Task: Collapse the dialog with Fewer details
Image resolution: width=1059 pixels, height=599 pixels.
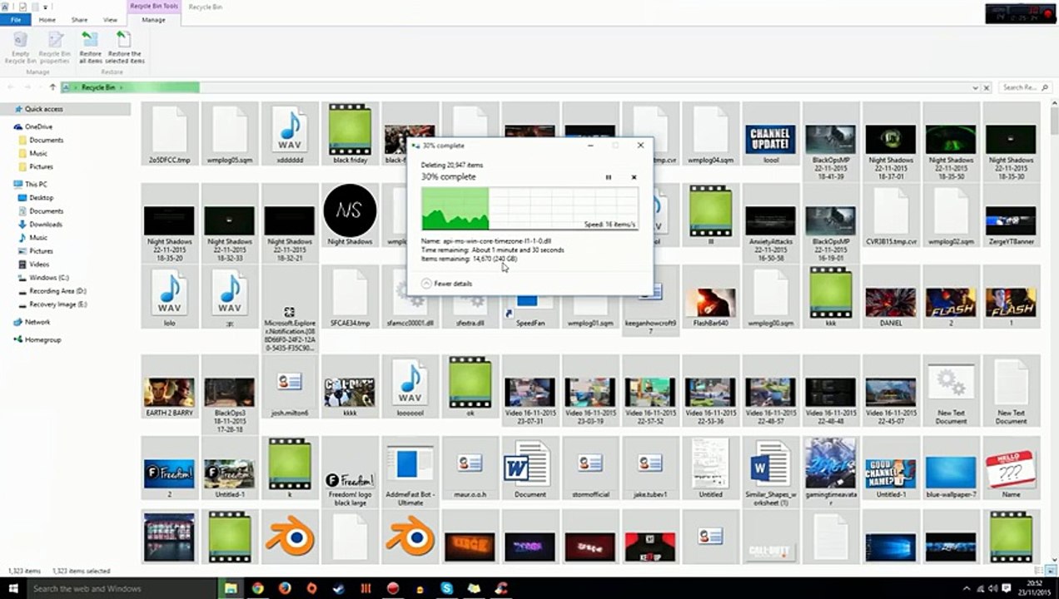Action: pyautogui.click(x=447, y=284)
